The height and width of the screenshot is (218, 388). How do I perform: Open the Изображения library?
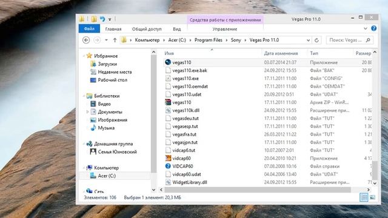coord(112,120)
